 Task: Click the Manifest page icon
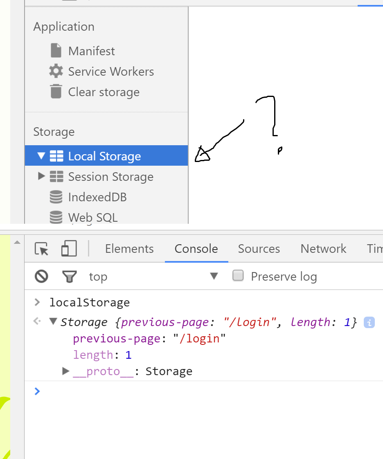coord(56,50)
